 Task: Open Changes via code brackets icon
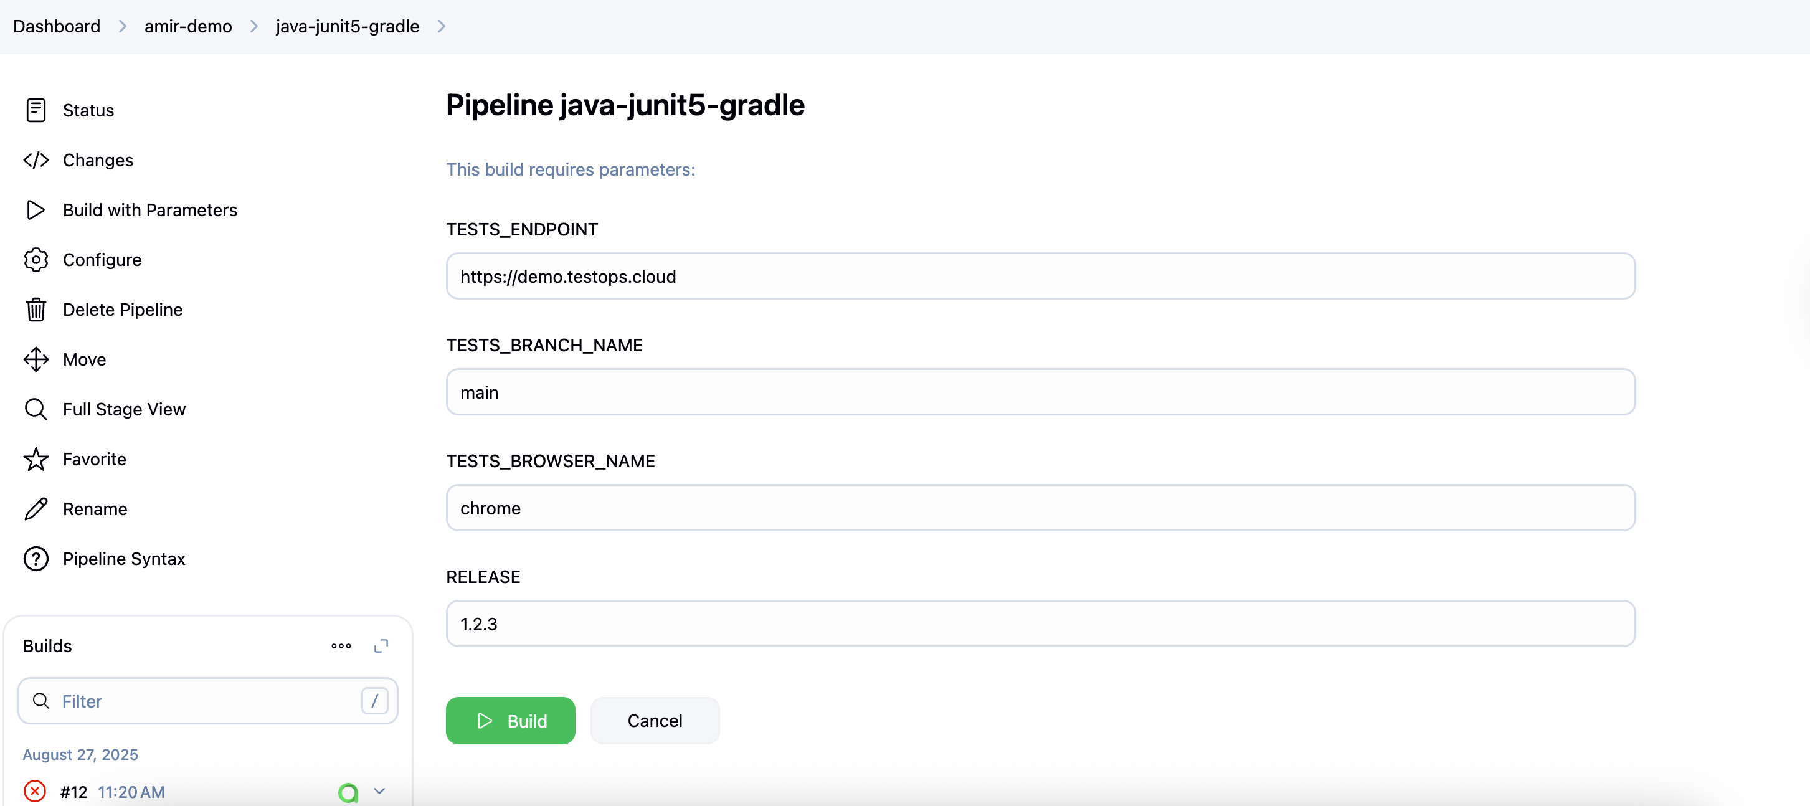click(x=36, y=160)
